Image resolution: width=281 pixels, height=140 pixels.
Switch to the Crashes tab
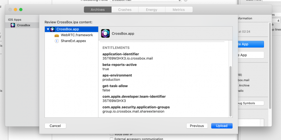pyautogui.click(x=125, y=10)
